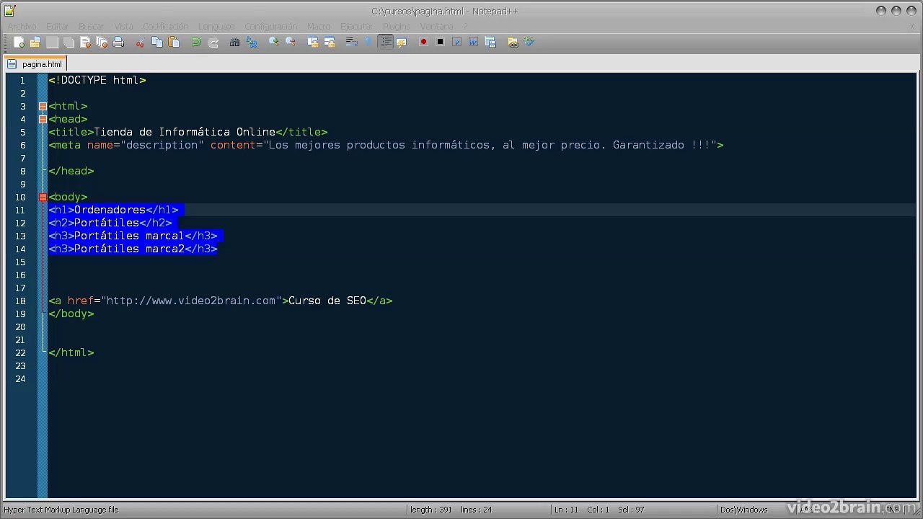Viewport: 923px width, 519px height.
Task: Toggle the indent guide toolbar icon
Action: coord(386,43)
